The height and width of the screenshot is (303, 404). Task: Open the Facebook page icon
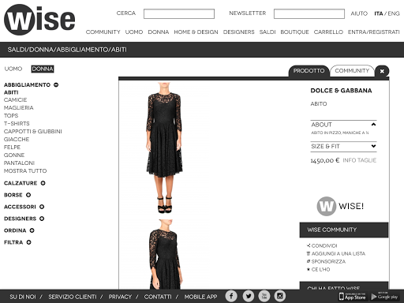pyautogui.click(x=231, y=296)
